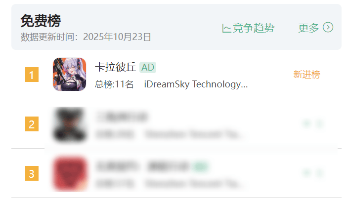Click the iDreamSky Technology developer name

click(196, 84)
